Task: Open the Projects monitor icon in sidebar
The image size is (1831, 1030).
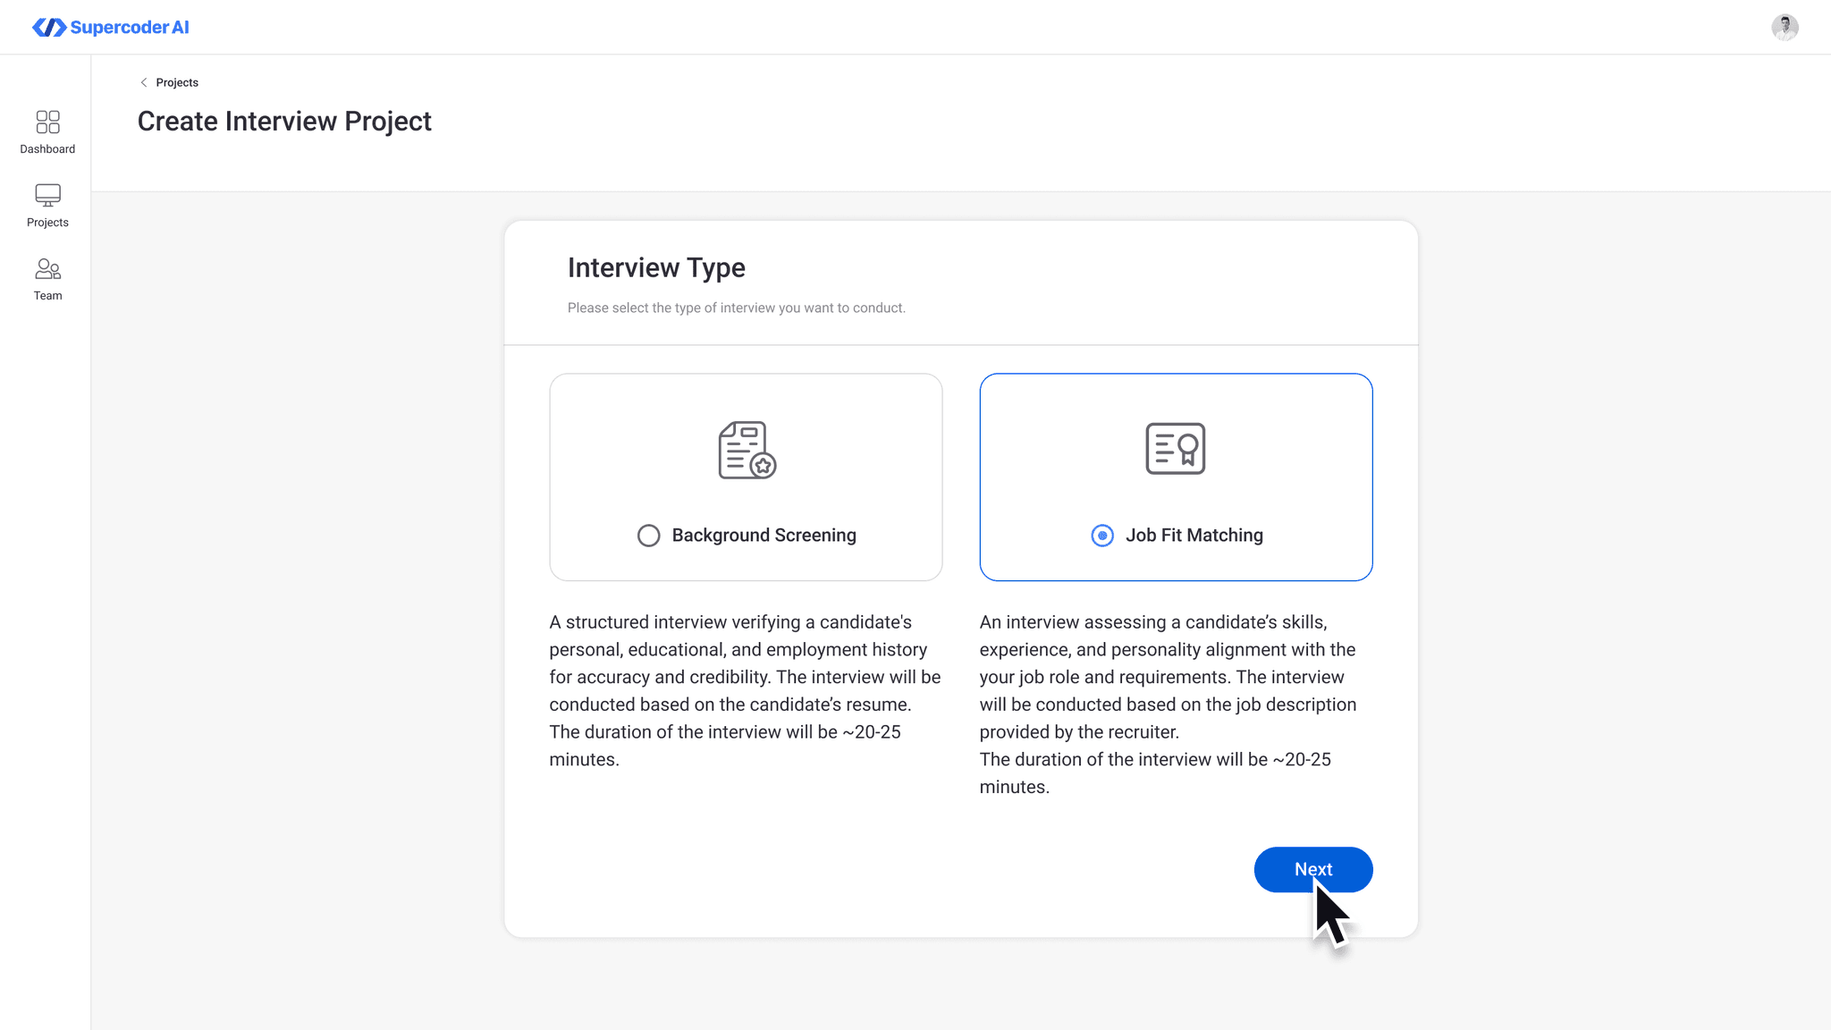Action: [47, 195]
